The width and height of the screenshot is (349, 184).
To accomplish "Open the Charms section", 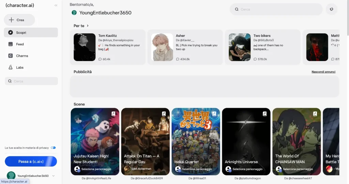I will [31, 56].
